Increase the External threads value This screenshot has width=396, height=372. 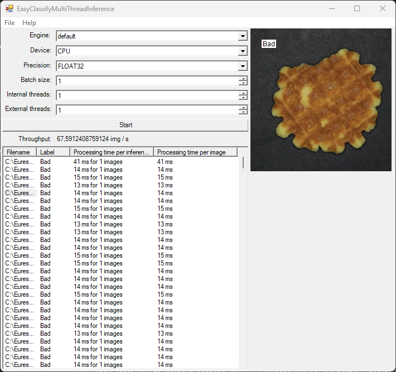(243, 108)
